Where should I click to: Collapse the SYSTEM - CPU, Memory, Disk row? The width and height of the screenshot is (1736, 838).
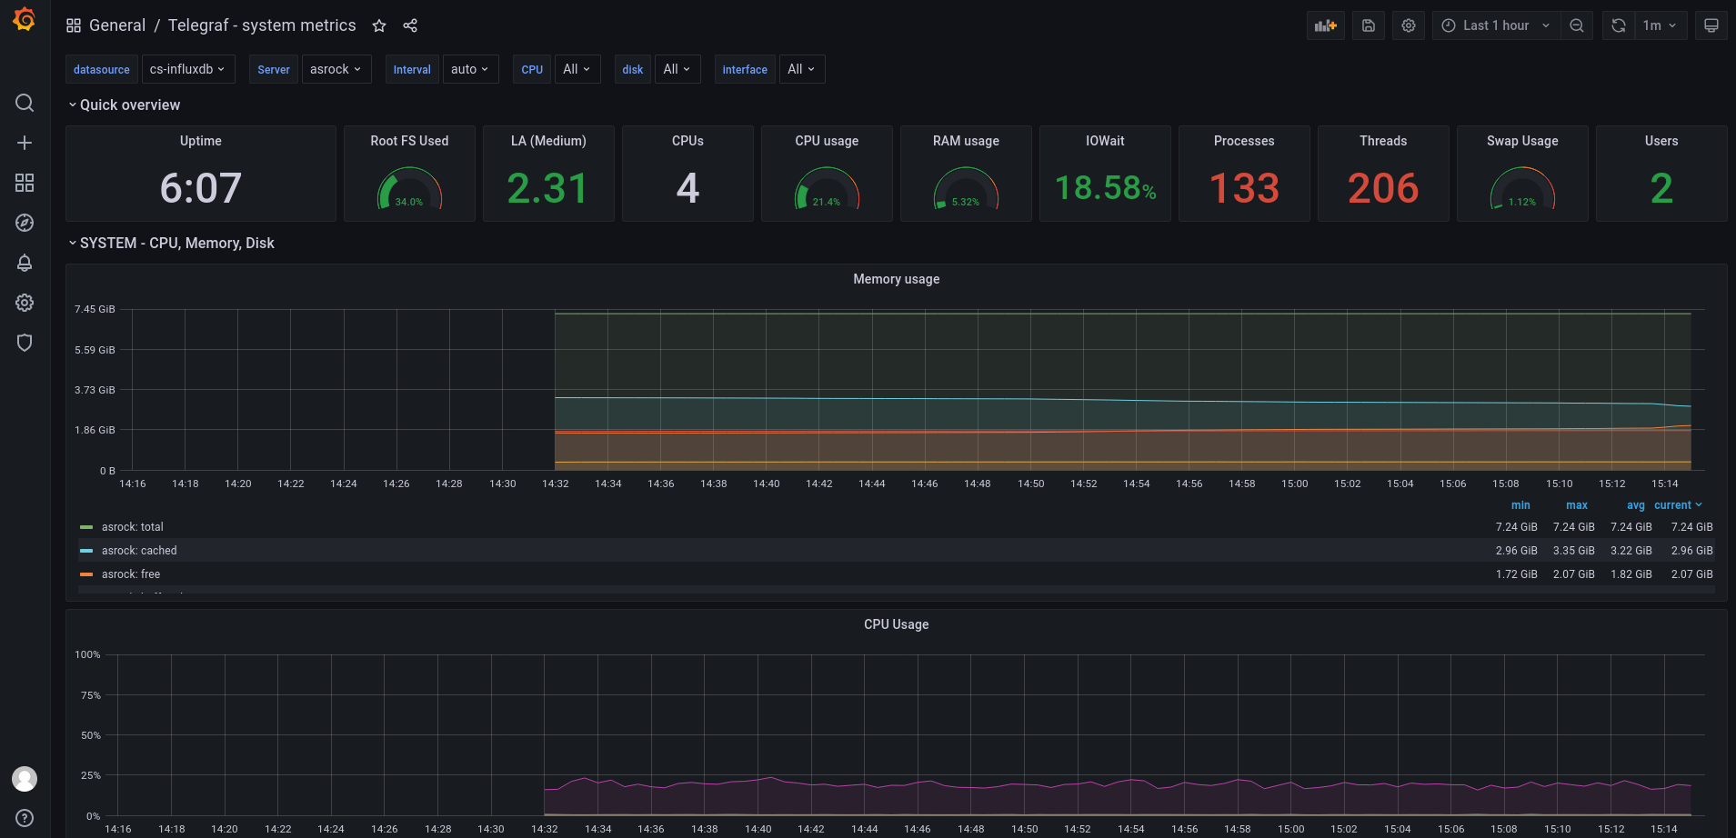coord(171,243)
